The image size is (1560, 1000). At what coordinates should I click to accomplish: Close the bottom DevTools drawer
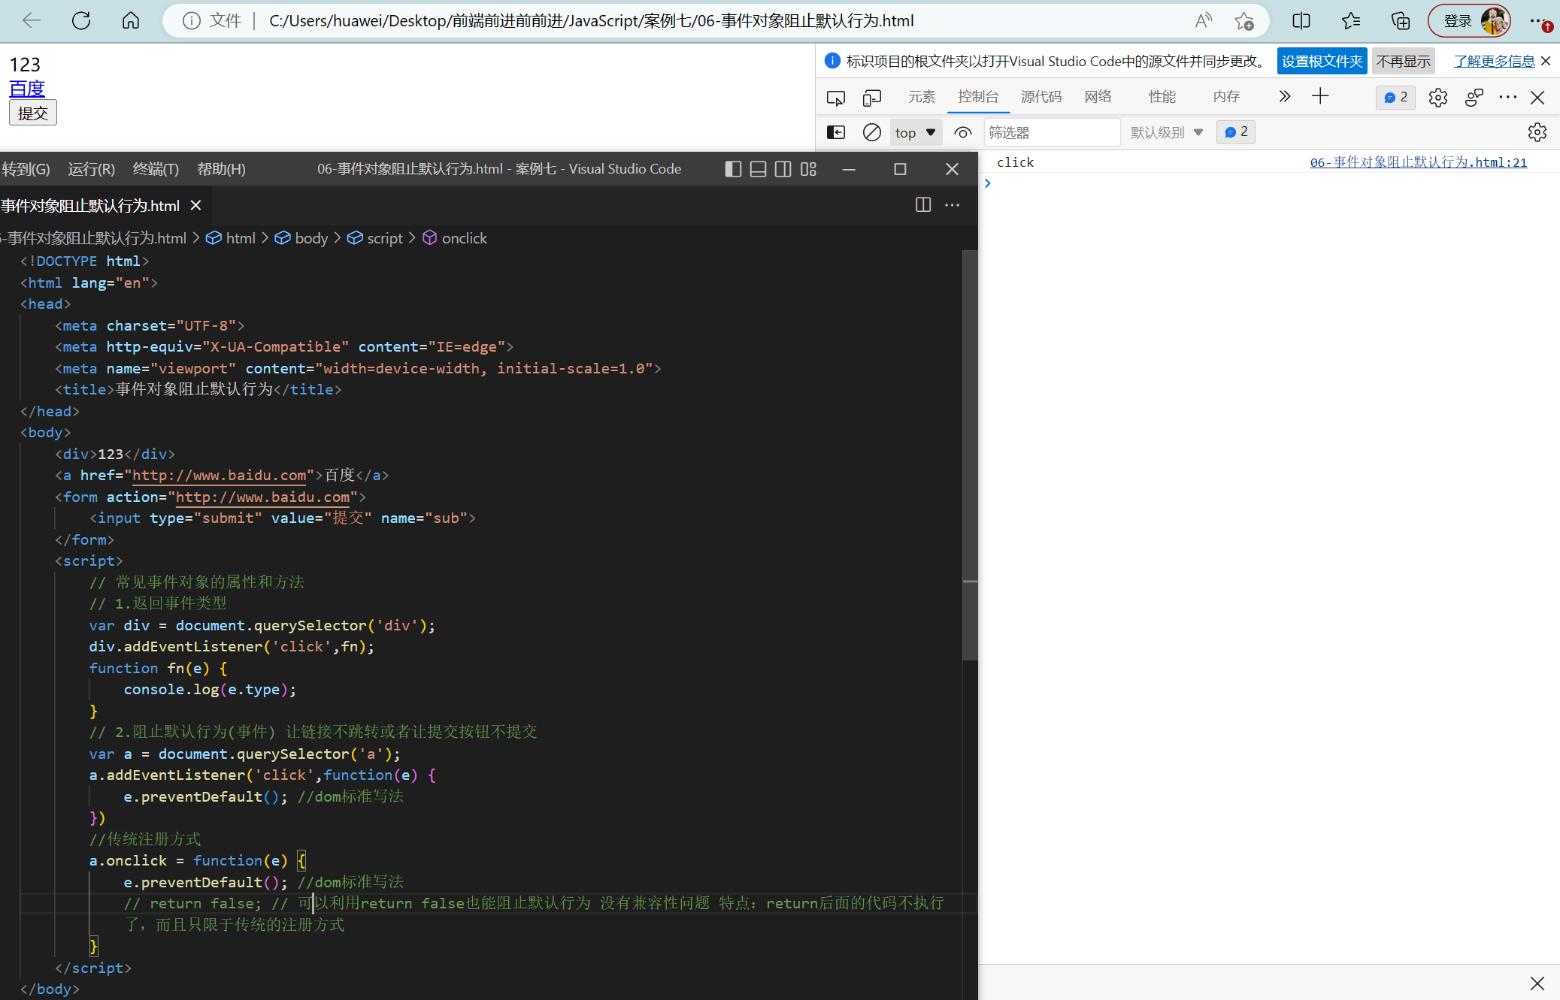pos(1537,983)
